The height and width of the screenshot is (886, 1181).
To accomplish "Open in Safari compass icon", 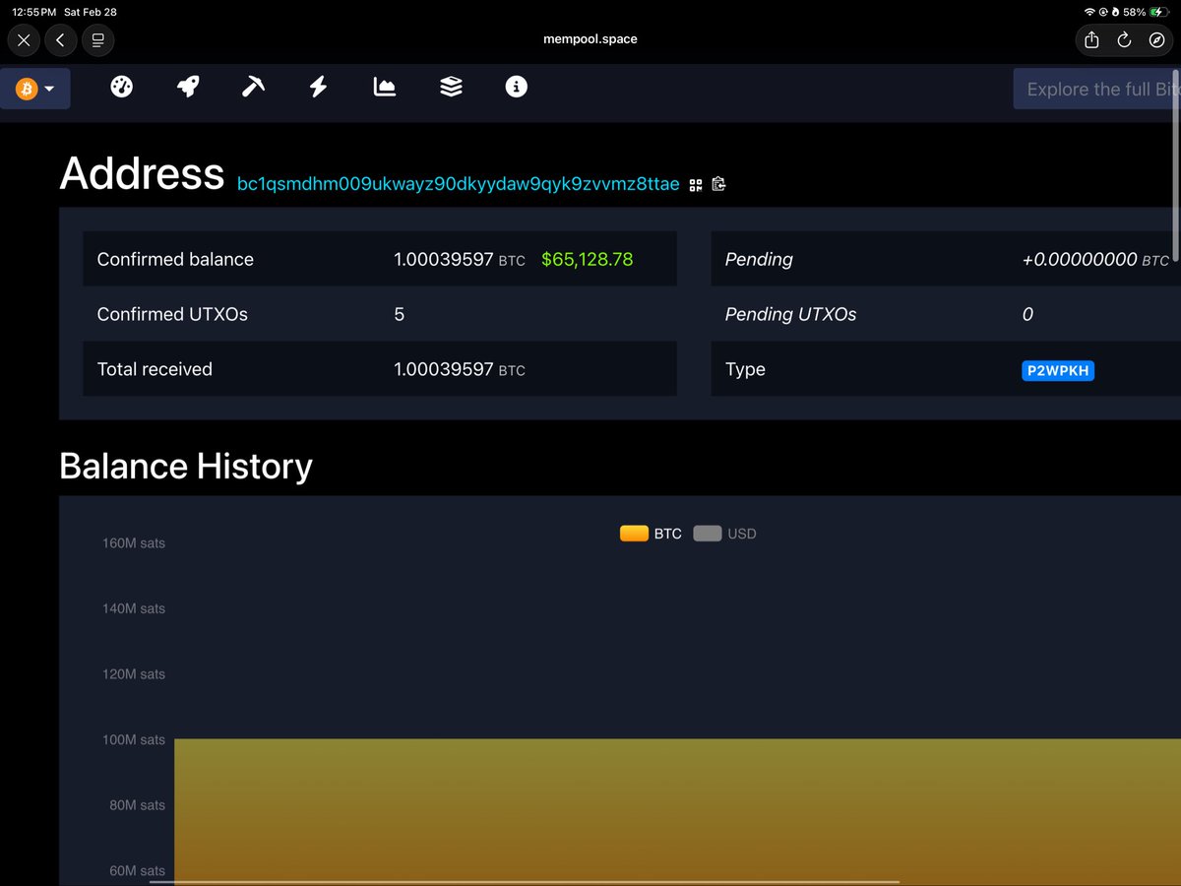I will coord(1156,40).
